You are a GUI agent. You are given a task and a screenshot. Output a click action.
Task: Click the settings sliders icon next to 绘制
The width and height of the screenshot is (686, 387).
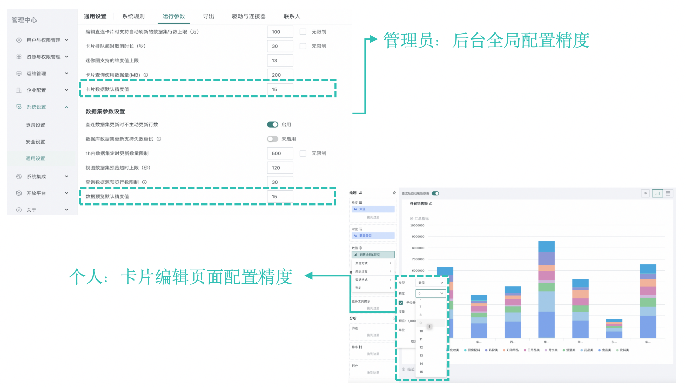pyautogui.click(x=360, y=192)
